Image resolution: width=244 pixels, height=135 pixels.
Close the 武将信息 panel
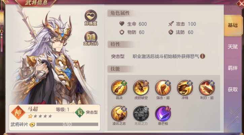(240, 4)
